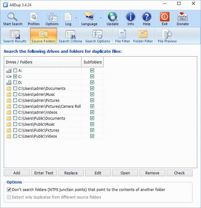201x208 pixels.
Task: Check the C:\Users\admin\Videos folder checkbox
Action: click(x=15, y=112)
